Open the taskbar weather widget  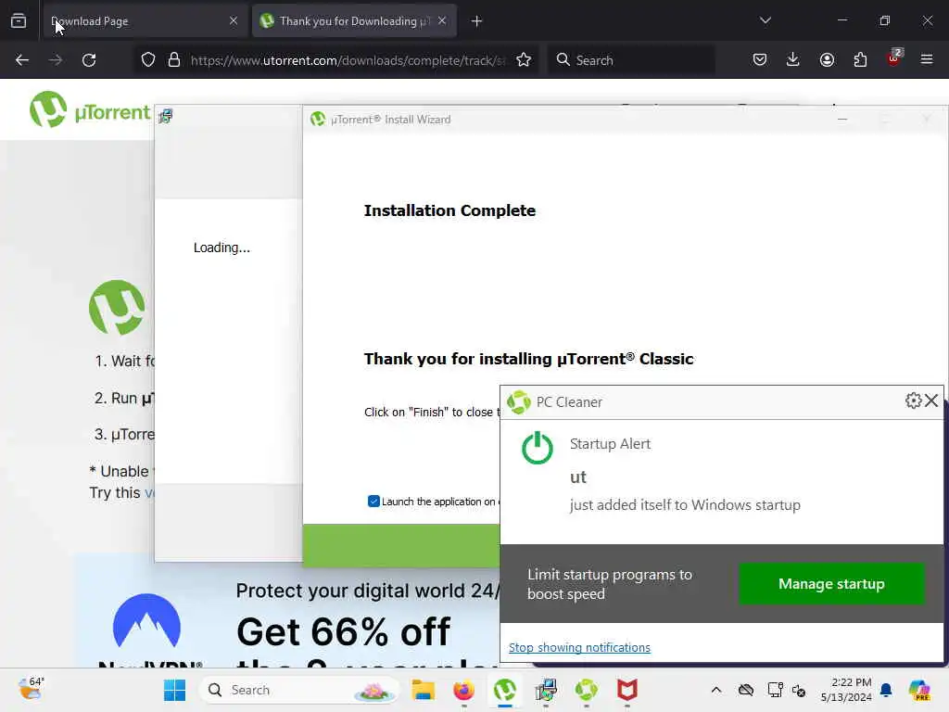pyautogui.click(x=31, y=689)
